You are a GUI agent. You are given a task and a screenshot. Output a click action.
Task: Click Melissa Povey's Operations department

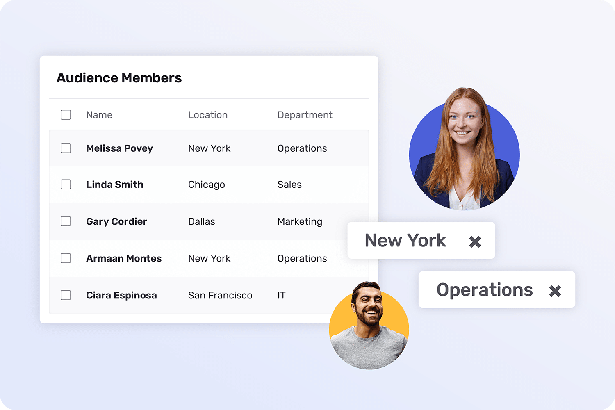(302, 149)
